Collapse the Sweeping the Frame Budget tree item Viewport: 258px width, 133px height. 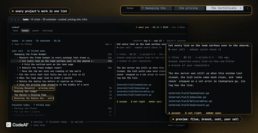(x=13, y=54)
